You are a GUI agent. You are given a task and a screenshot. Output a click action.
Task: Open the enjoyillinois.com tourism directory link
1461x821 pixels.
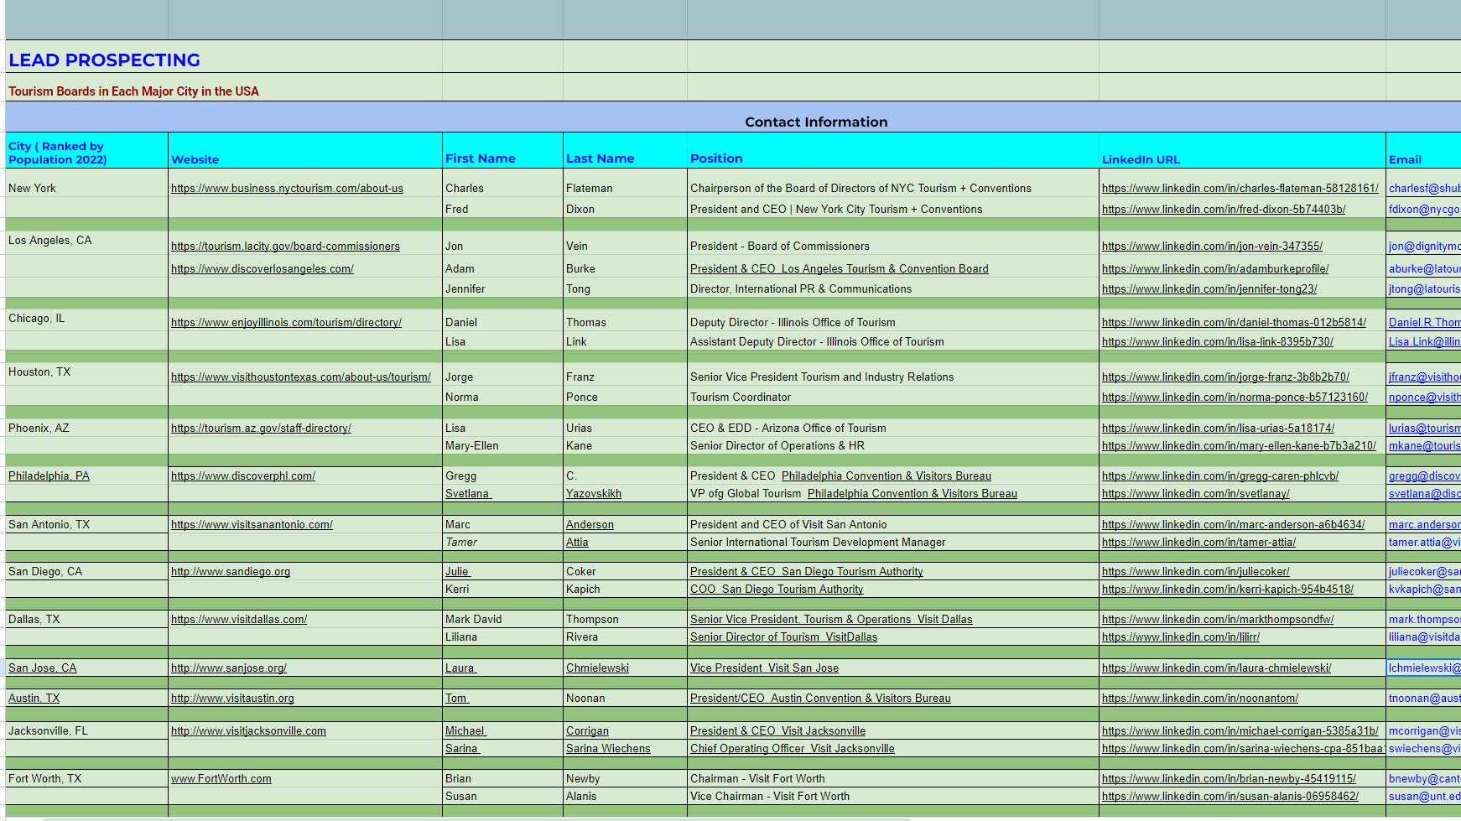286,323
